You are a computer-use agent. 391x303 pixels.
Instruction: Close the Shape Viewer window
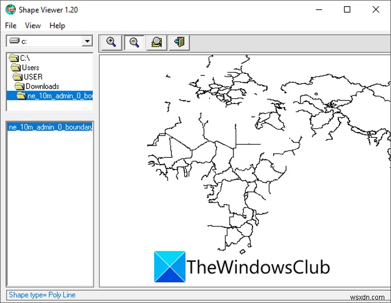point(376,9)
